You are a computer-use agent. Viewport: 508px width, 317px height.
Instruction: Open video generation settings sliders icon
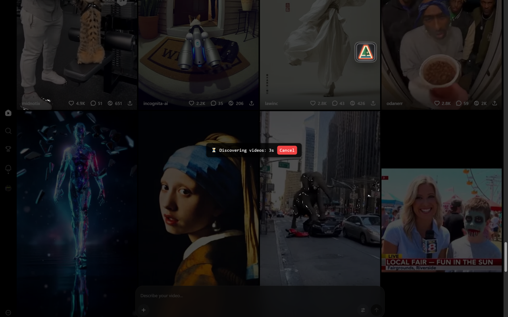click(362, 310)
